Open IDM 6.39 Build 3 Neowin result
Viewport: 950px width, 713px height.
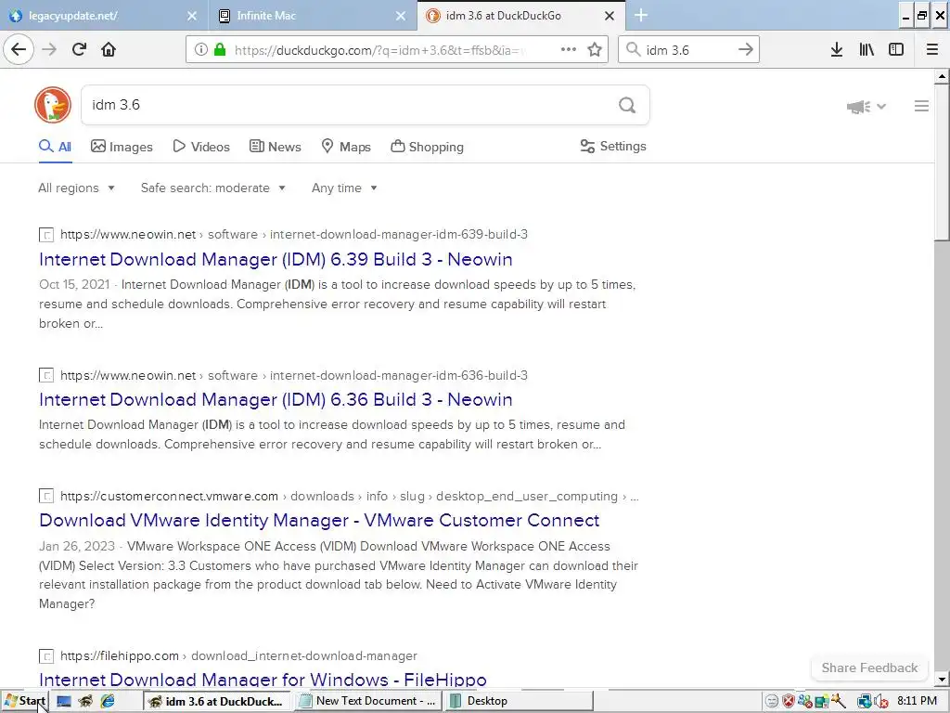point(276,260)
